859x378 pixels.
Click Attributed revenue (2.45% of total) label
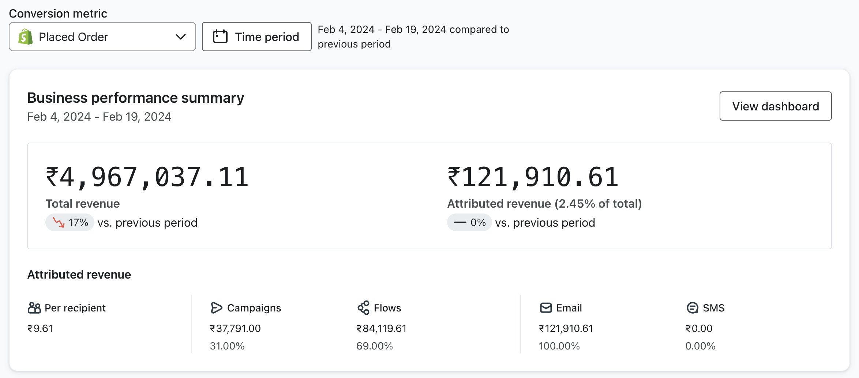point(545,204)
